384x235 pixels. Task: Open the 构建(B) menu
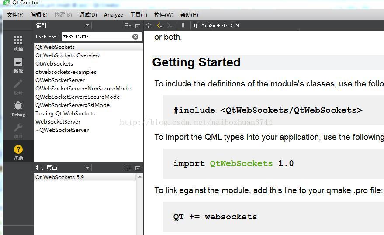click(63, 15)
